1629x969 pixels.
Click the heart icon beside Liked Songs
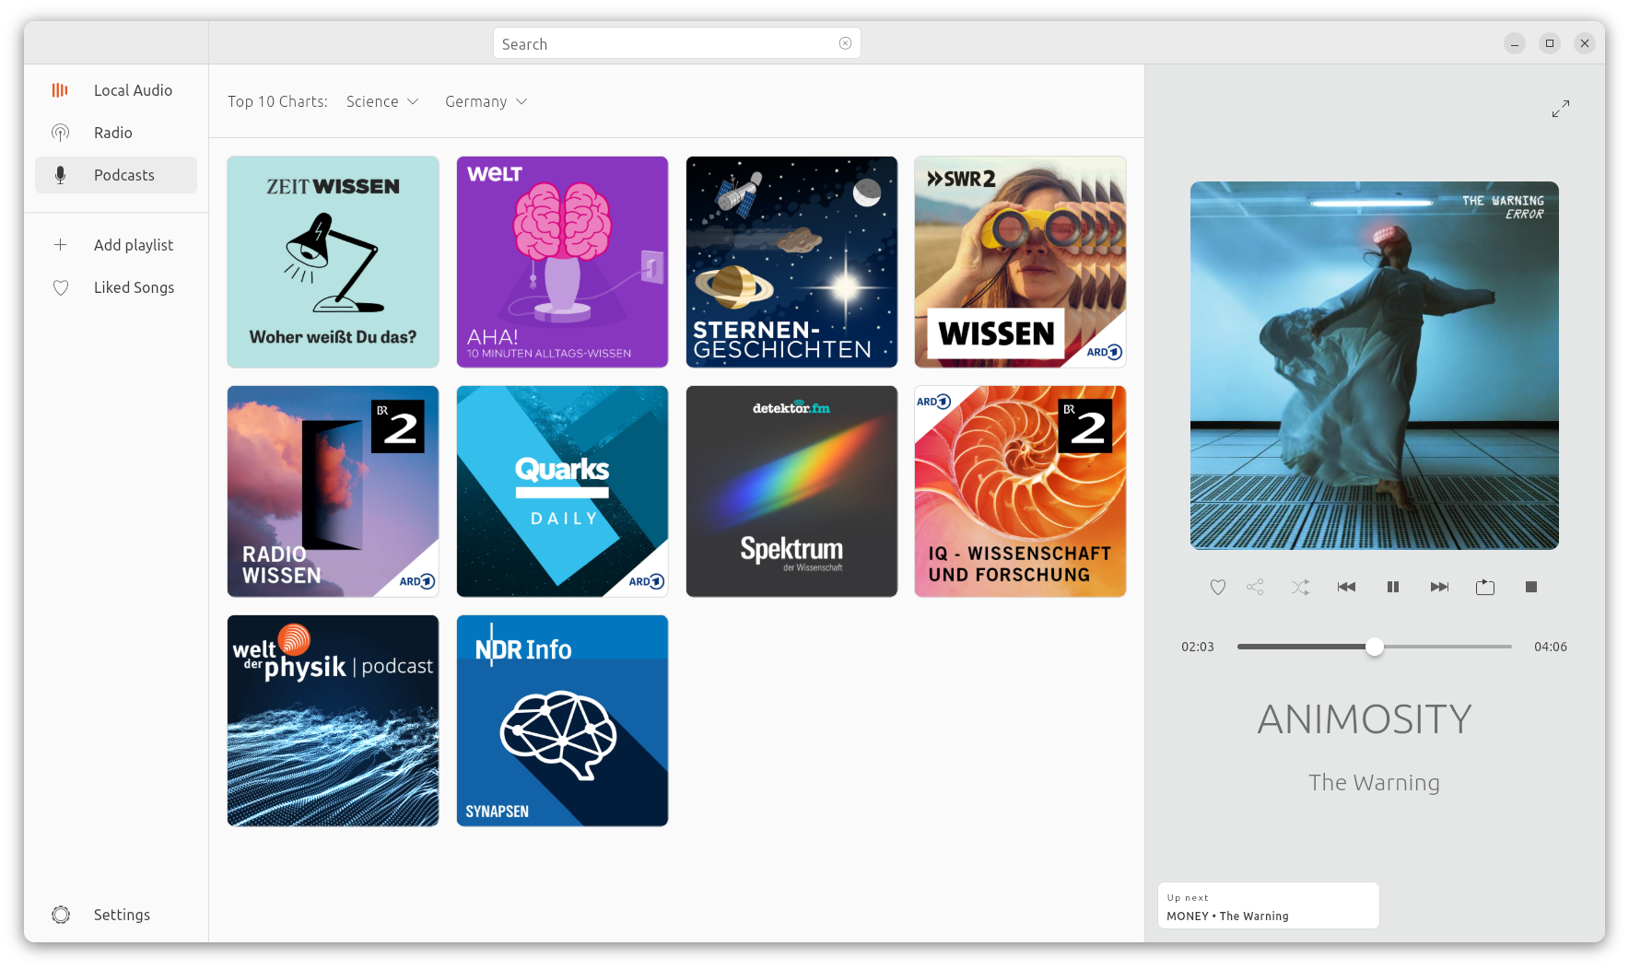point(61,287)
